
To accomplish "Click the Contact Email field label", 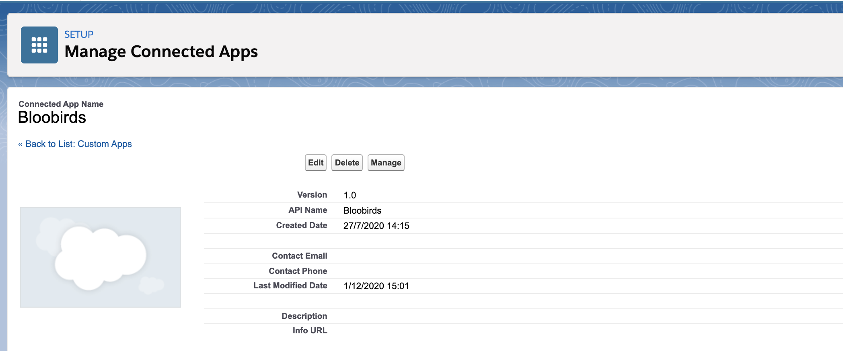I will [300, 256].
